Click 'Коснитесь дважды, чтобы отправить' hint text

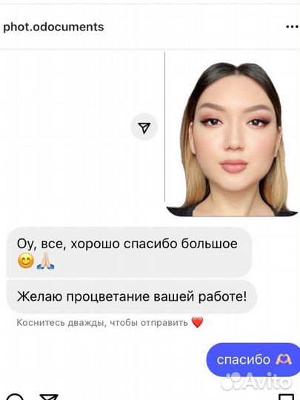click(102, 323)
